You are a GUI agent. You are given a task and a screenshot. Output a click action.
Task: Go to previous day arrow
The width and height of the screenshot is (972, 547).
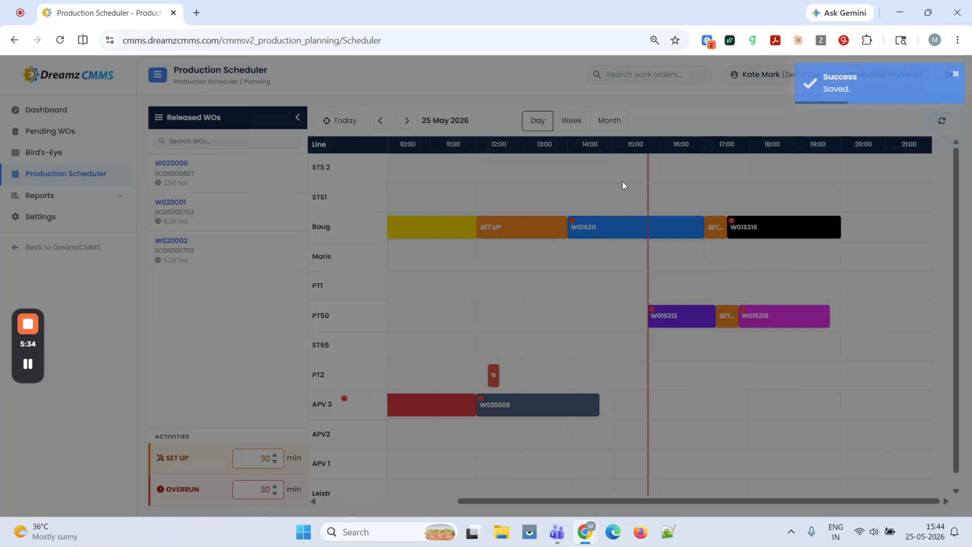(x=380, y=121)
